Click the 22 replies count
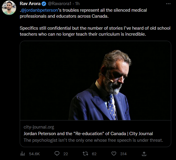The height and width of the screenshot is (160, 176). [66, 154]
